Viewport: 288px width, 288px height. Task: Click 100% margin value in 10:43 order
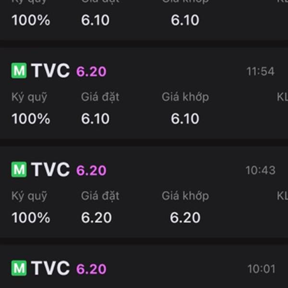[x=31, y=217]
